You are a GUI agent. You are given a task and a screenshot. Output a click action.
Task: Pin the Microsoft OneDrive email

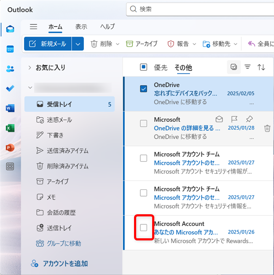click(249, 119)
